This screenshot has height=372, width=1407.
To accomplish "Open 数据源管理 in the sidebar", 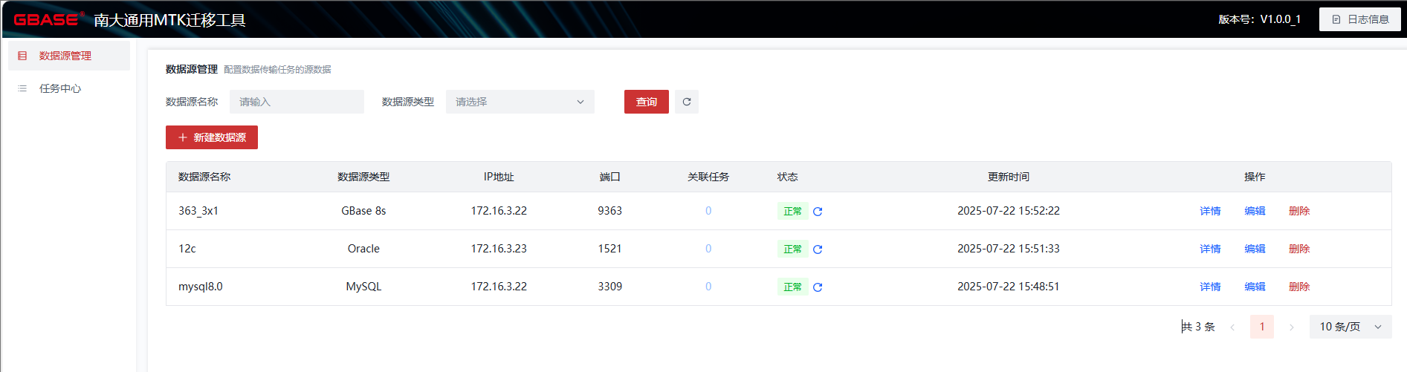I will (x=65, y=56).
